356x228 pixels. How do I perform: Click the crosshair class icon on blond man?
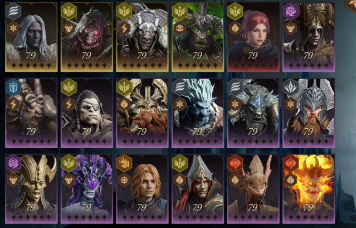pos(124,180)
